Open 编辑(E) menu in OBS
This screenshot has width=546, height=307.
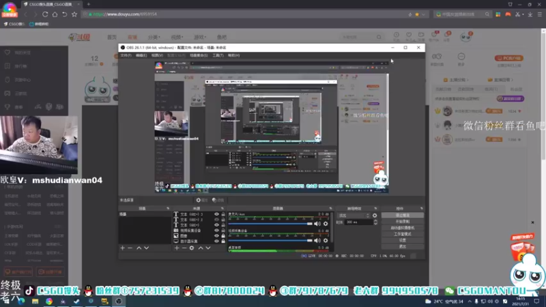pos(141,55)
